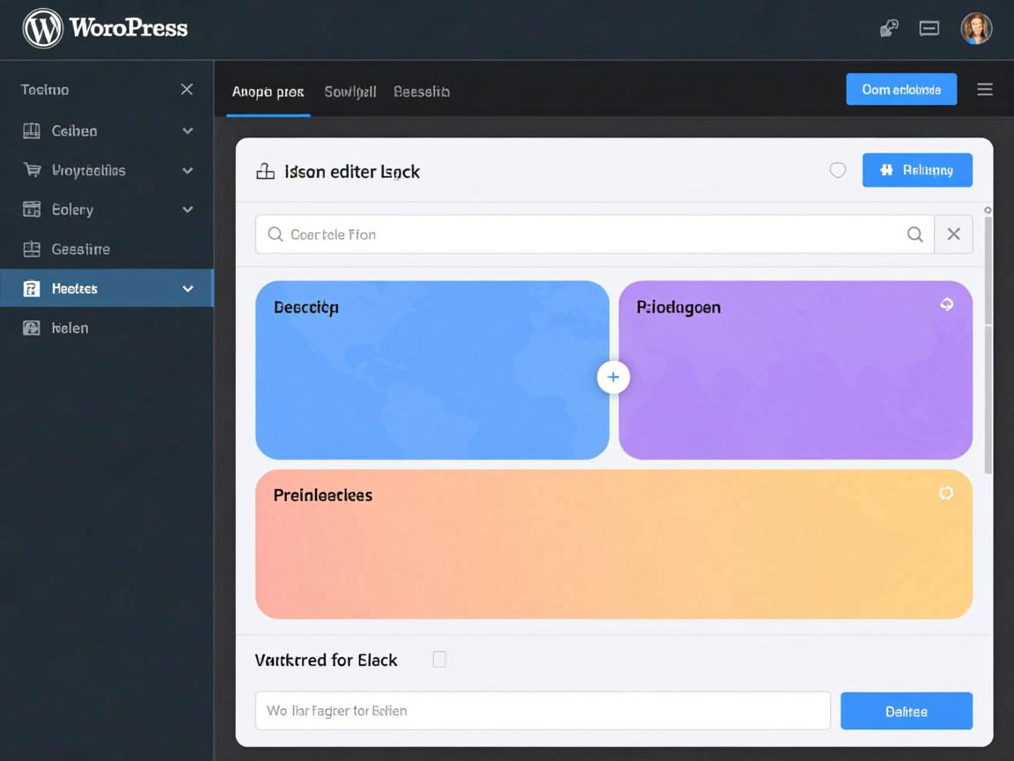Click the magnifier icon in search field
The height and width of the screenshot is (761, 1014).
tap(915, 234)
